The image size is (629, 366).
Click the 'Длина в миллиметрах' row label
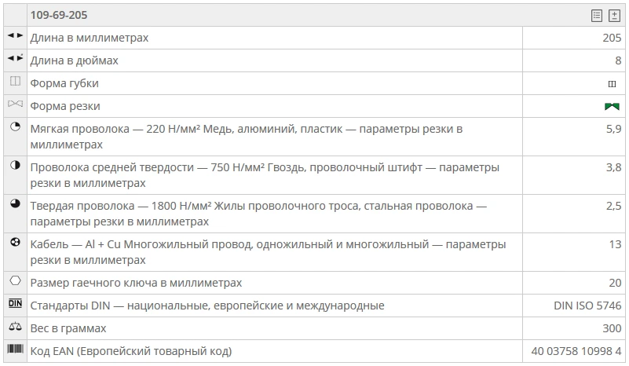[x=89, y=38]
